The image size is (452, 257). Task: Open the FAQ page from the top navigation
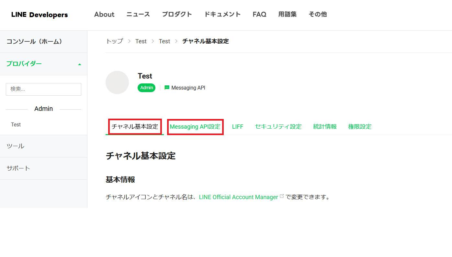[259, 14]
